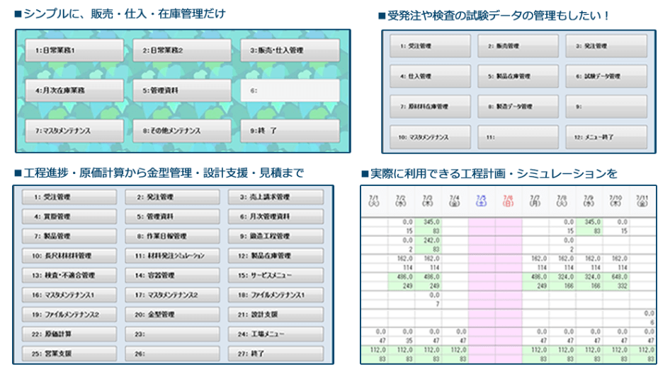Open the 20:金型管理 menu button
Viewport: 670px width, 374px height.
(x=172, y=314)
